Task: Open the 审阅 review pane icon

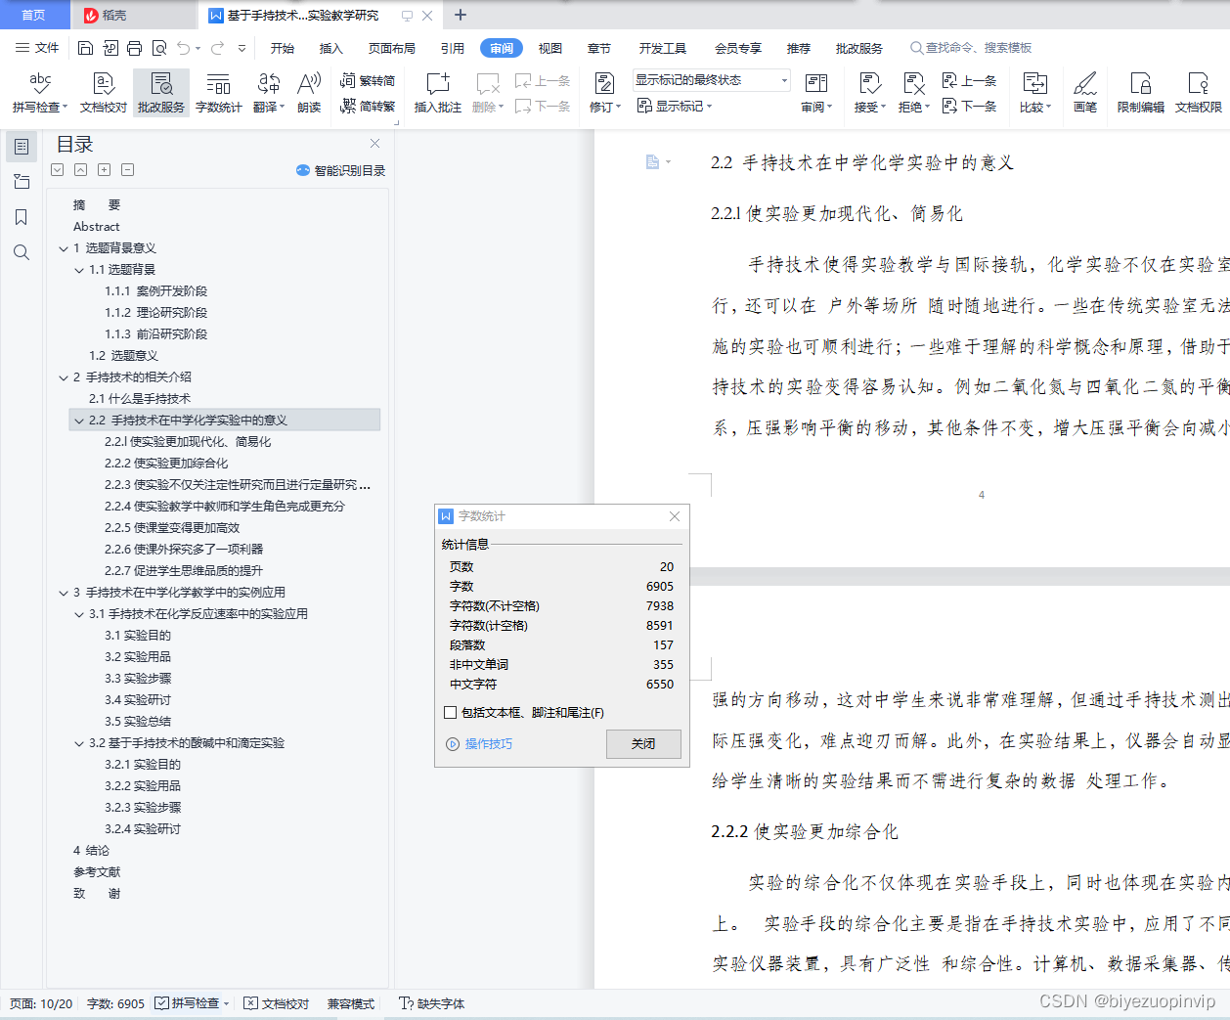Action: coord(816,93)
